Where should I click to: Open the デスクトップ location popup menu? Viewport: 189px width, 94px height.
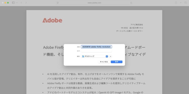[95, 56]
